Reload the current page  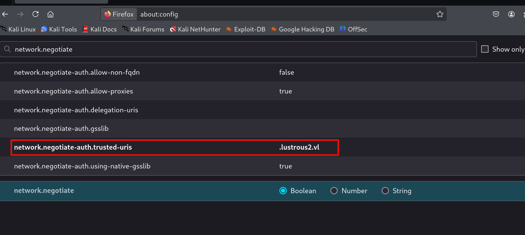pyautogui.click(x=35, y=14)
